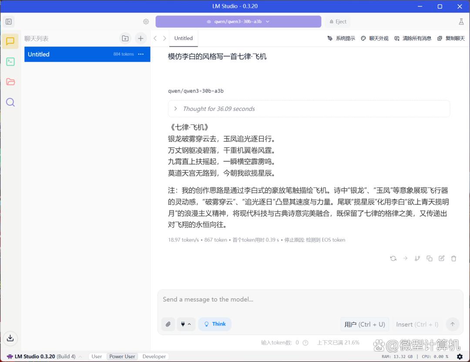
Task: Eject the loaded model
Action: click(x=337, y=21)
